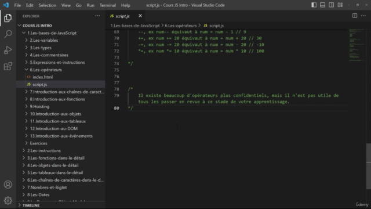Open the Accounts icon
The width and height of the screenshot is (371, 209).
(8, 185)
